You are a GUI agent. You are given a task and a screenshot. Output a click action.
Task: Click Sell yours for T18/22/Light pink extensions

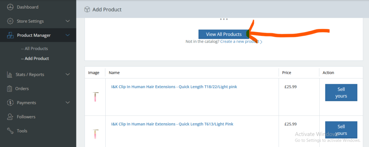pyautogui.click(x=341, y=93)
